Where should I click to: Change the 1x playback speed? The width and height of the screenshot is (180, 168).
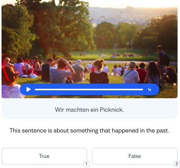tap(149, 90)
